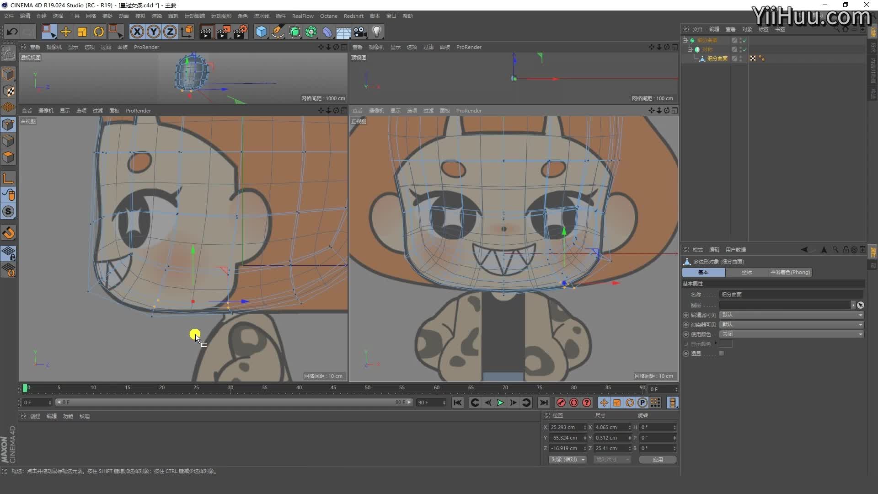Click the Record Active Objects button

click(561, 403)
